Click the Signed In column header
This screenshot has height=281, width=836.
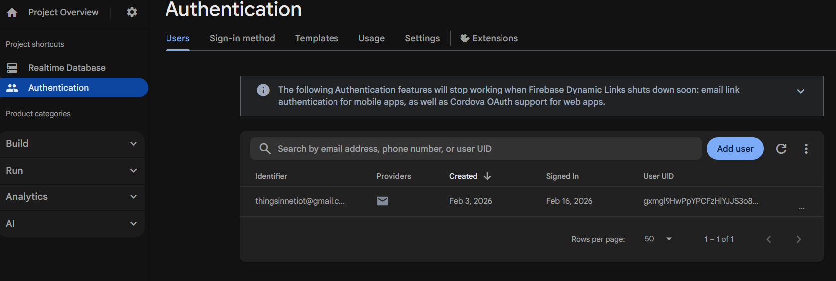tap(562, 176)
